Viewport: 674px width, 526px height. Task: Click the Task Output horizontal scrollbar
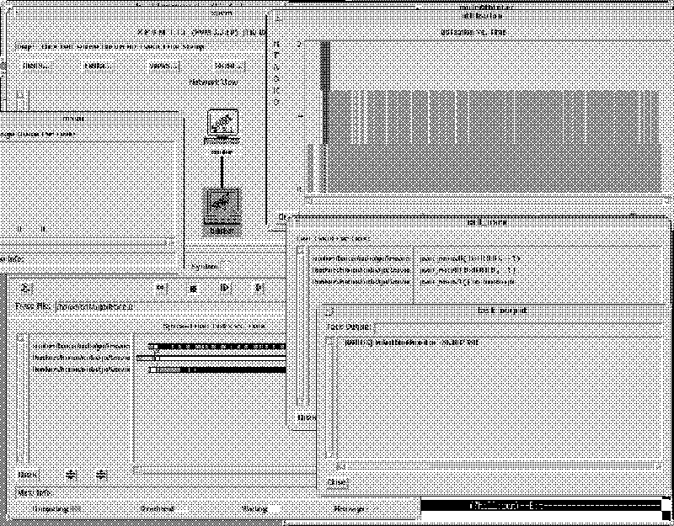497,465
